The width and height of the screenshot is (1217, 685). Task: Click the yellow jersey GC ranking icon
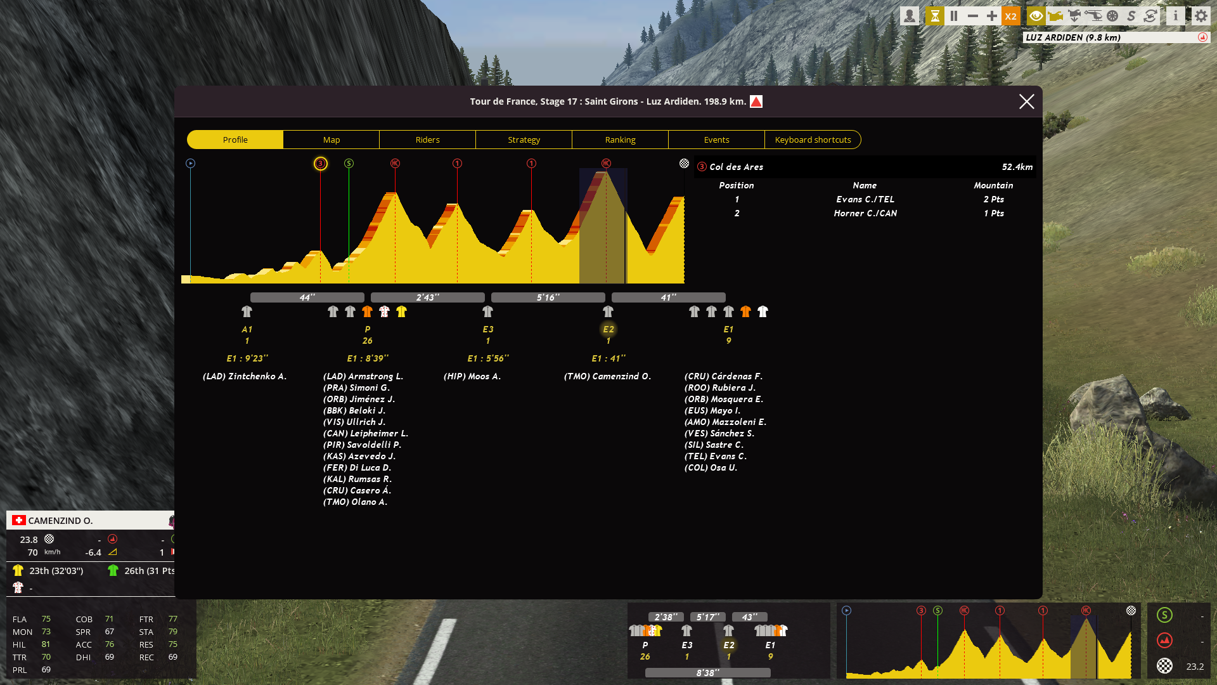coord(18,570)
